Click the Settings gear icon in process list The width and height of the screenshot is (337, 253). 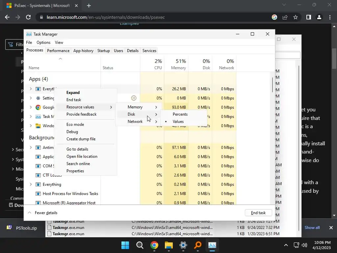(38, 98)
